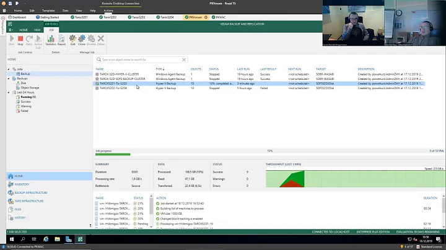The image size is (446, 250).
Task: Select Warning tree item
Action: pos(25,106)
